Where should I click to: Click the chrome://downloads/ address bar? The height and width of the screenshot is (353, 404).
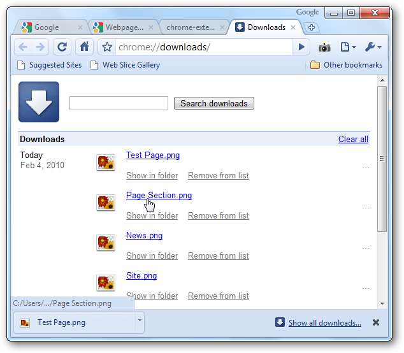click(x=203, y=47)
